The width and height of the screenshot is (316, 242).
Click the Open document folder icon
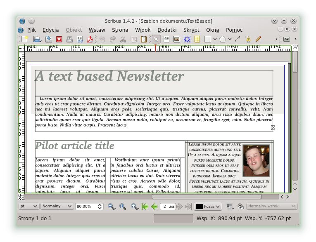coord(37,39)
